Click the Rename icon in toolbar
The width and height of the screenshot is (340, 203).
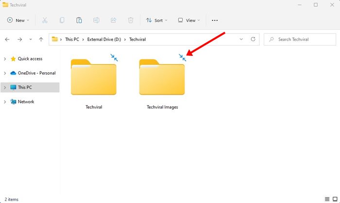pyautogui.click(x=96, y=20)
